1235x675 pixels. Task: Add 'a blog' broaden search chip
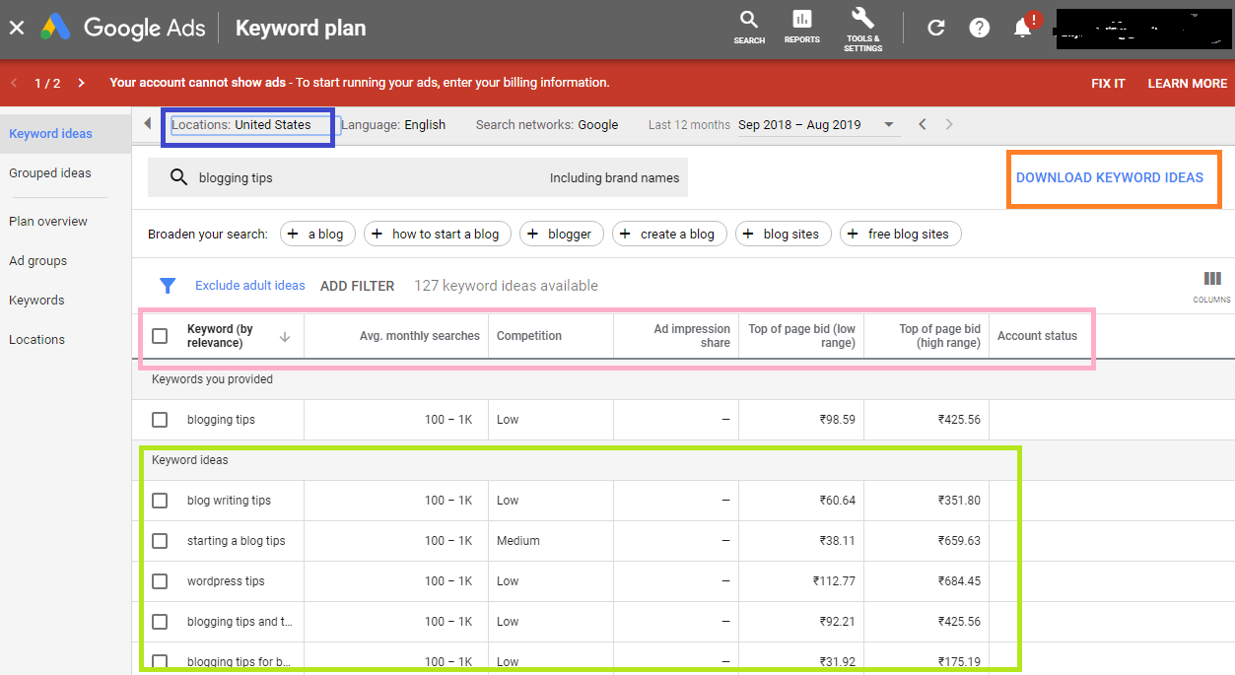(x=317, y=234)
